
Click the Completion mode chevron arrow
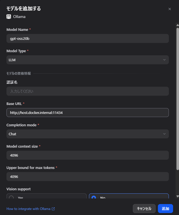pos(164,134)
